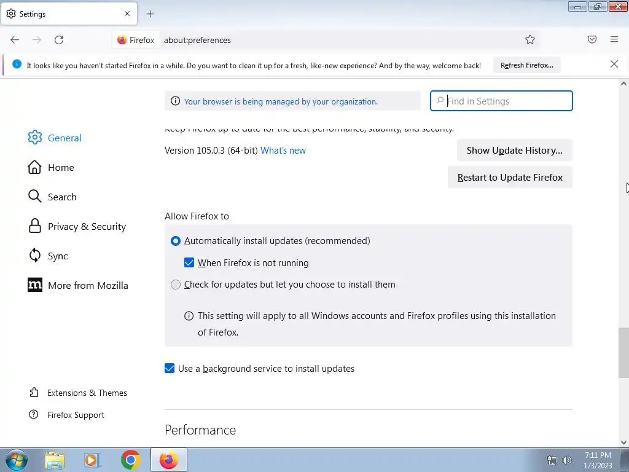Go back using the back arrow

coord(15,40)
